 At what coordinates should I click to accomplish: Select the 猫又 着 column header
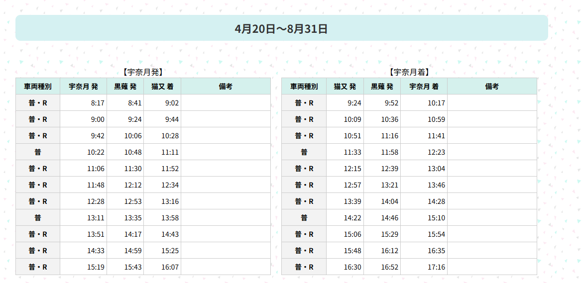(162, 87)
